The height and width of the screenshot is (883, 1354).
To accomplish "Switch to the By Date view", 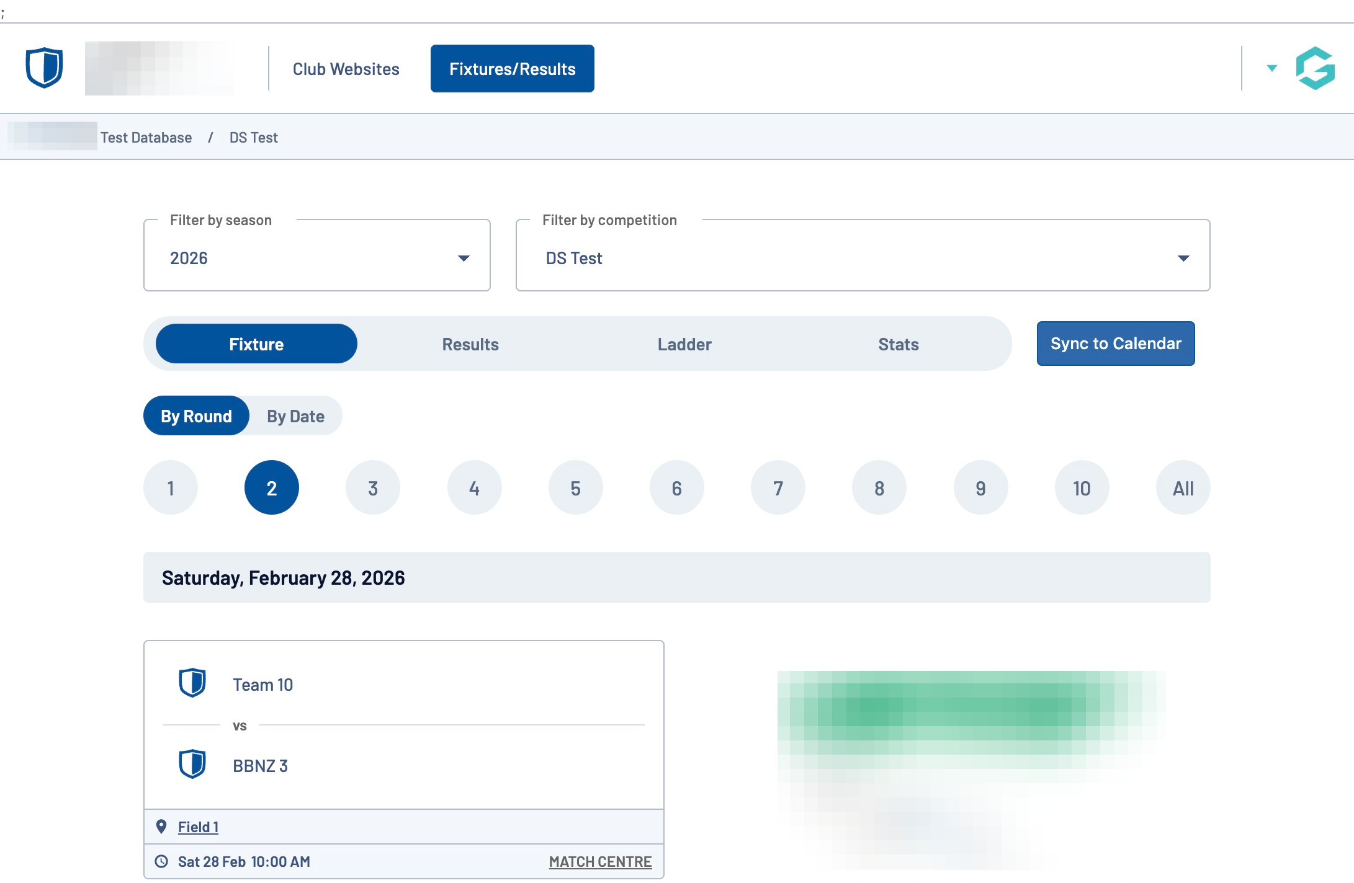I will pyautogui.click(x=295, y=416).
